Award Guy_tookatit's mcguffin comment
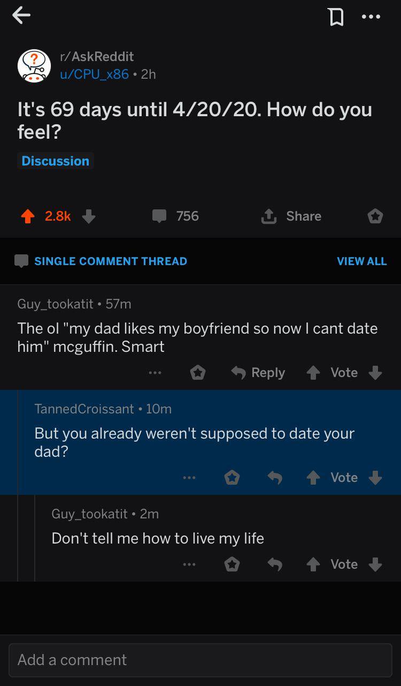The width and height of the screenshot is (401, 686). pos(198,373)
